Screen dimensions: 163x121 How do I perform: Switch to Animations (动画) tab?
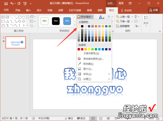coord(61,10)
